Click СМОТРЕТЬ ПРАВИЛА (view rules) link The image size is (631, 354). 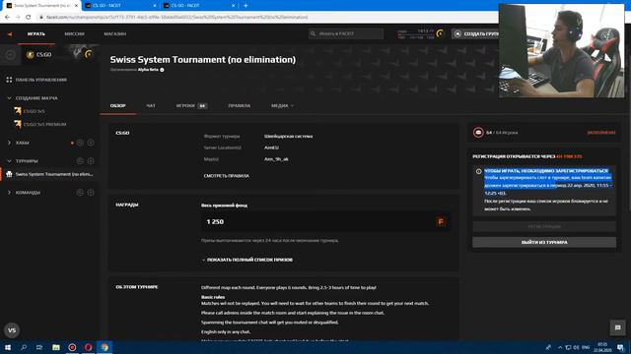pos(226,176)
